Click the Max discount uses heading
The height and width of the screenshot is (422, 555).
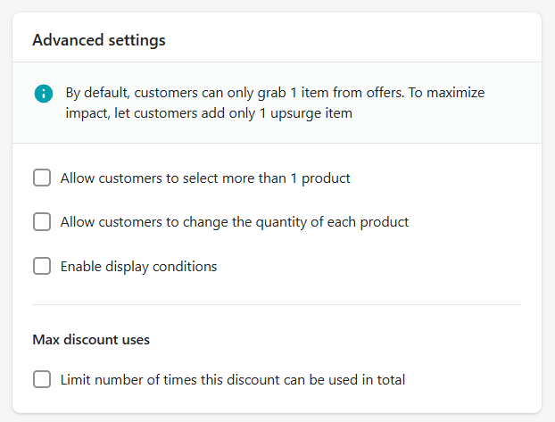pos(91,340)
